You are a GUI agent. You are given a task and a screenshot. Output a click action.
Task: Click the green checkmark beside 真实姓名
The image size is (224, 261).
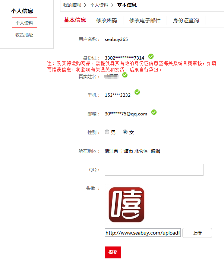tap(125, 75)
